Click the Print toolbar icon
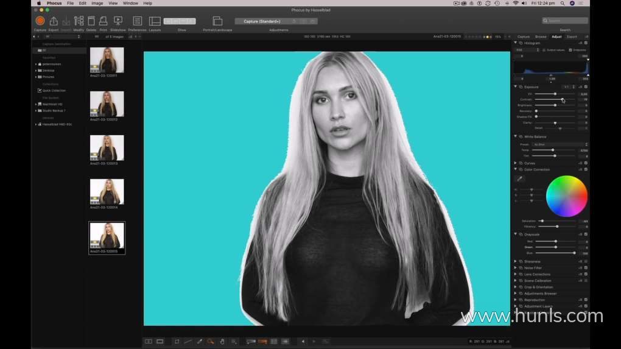 (103, 21)
